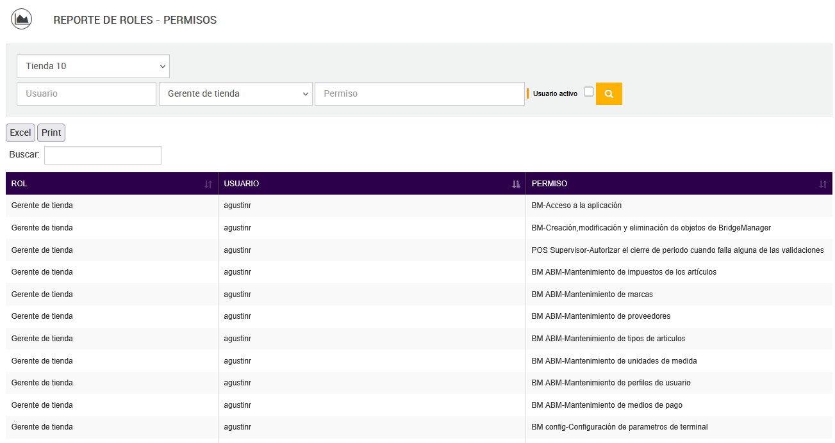Sort by USUARIO column sort icon
The height and width of the screenshot is (443, 835).
(516, 184)
